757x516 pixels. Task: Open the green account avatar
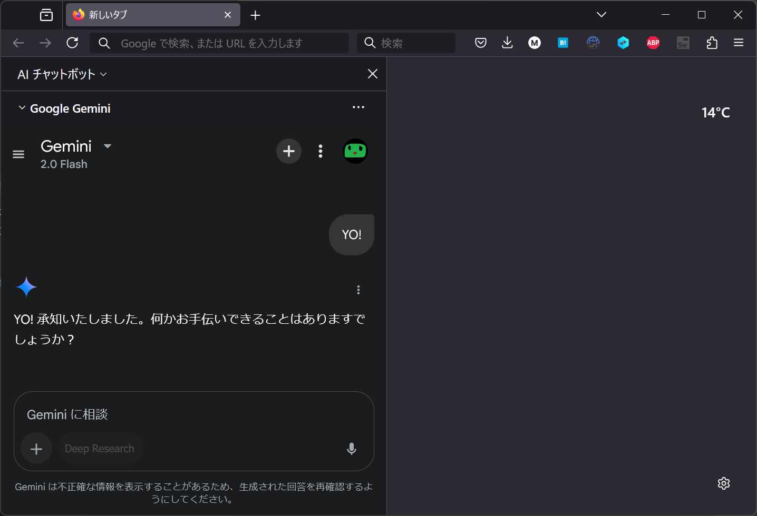point(355,151)
